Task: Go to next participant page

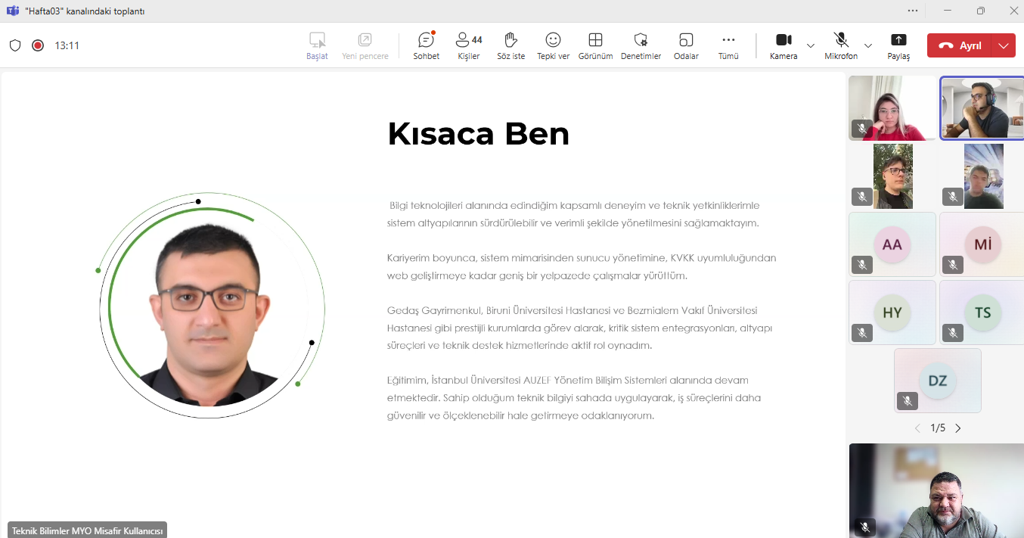Action: (x=958, y=428)
